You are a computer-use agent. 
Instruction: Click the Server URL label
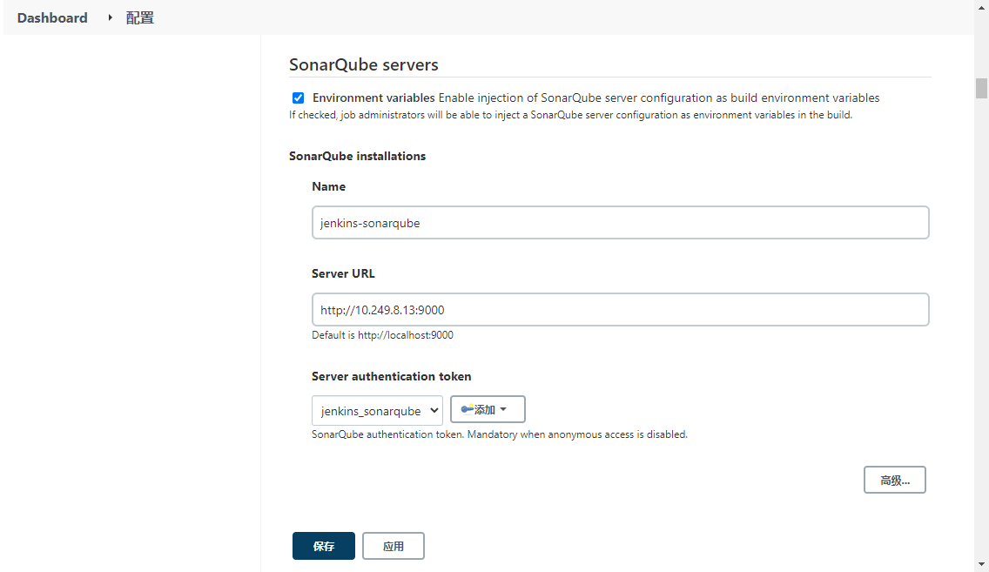pos(343,273)
